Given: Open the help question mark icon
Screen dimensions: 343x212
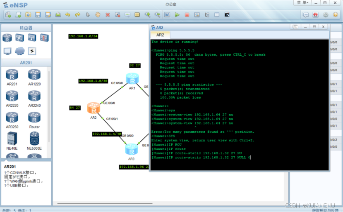Looking at the screenshot, I should click(x=335, y=14).
